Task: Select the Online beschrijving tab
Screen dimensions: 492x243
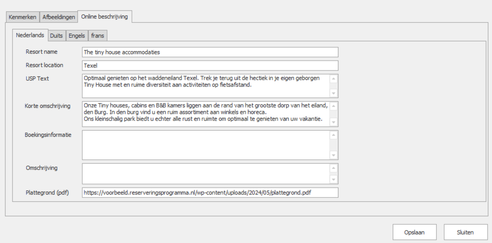Action: (105, 17)
